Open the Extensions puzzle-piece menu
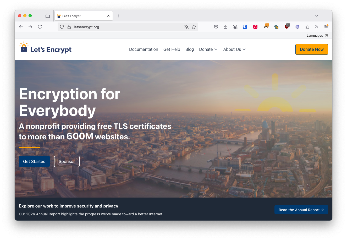The image size is (347, 240). [x=307, y=27]
